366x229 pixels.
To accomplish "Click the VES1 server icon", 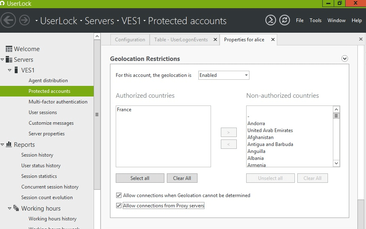I will point(16,70).
